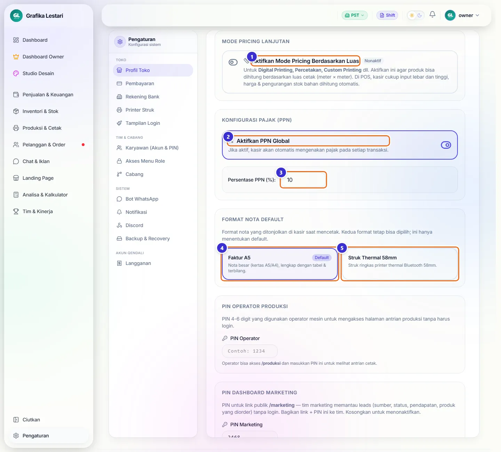Disable the Aktifkan PPN Global switch
The height and width of the screenshot is (452, 501).
[446, 145]
